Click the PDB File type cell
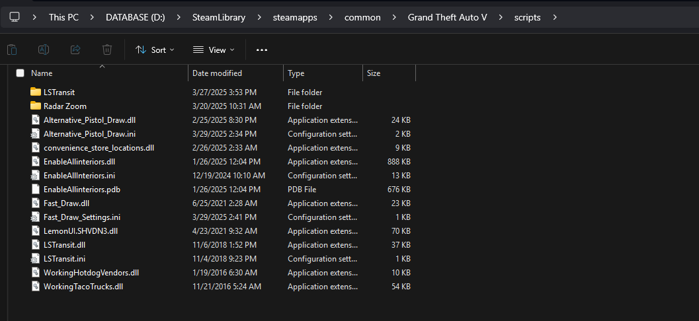Image resolution: width=699 pixels, height=321 pixels. [302, 189]
